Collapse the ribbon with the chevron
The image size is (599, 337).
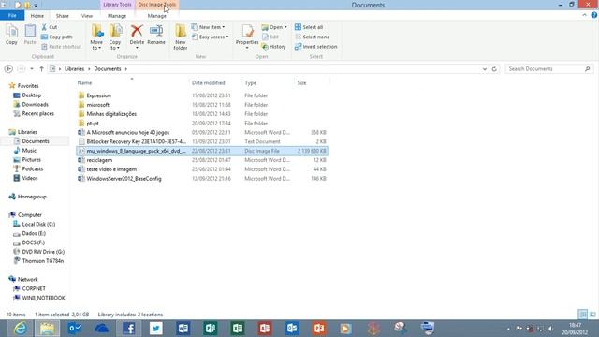(x=584, y=15)
